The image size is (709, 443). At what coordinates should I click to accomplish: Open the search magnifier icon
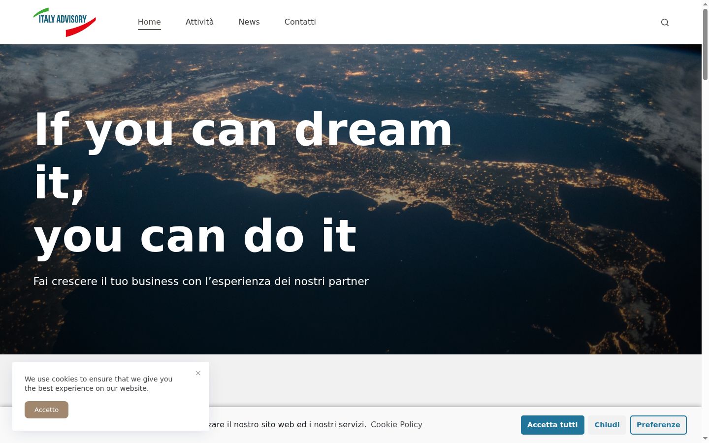pyautogui.click(x=665, y=22)
